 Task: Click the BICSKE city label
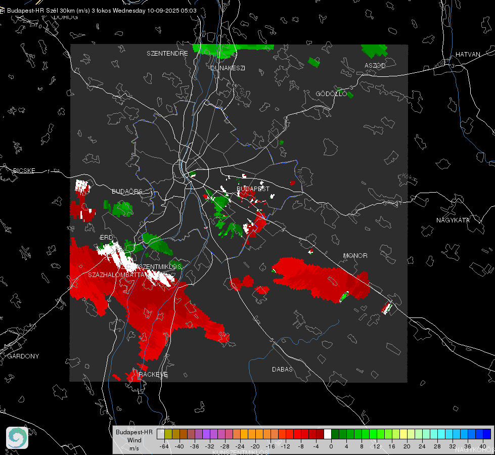24,171
